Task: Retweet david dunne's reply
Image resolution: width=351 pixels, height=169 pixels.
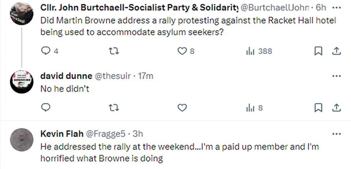Action: point(114,107)
